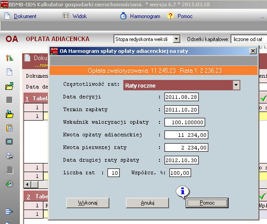267x224 pixels.
Task: Open the Widok menu
Action: tap(80, 16)
